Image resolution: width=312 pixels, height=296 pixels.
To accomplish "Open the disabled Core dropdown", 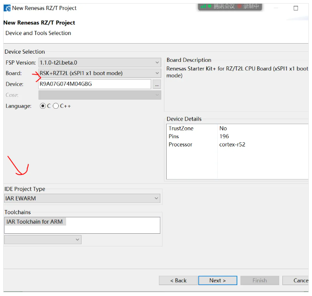I will (x=100, y=95).
